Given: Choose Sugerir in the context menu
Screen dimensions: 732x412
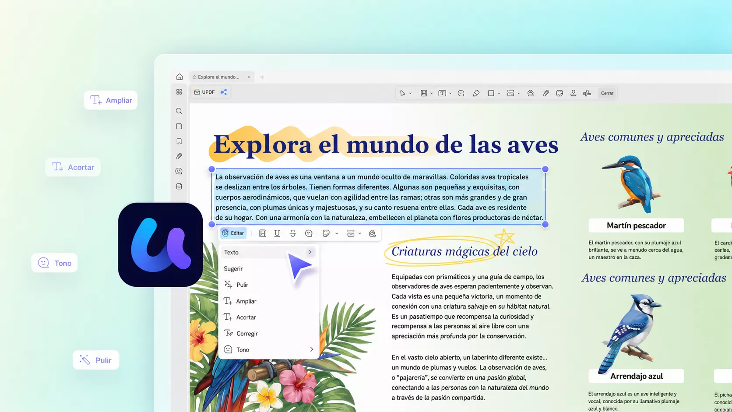Looking at the screenshot, I should (x=268, y=268).
